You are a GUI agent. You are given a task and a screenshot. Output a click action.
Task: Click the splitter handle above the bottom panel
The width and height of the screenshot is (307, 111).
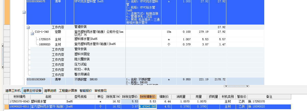click(x=236, y=86)
